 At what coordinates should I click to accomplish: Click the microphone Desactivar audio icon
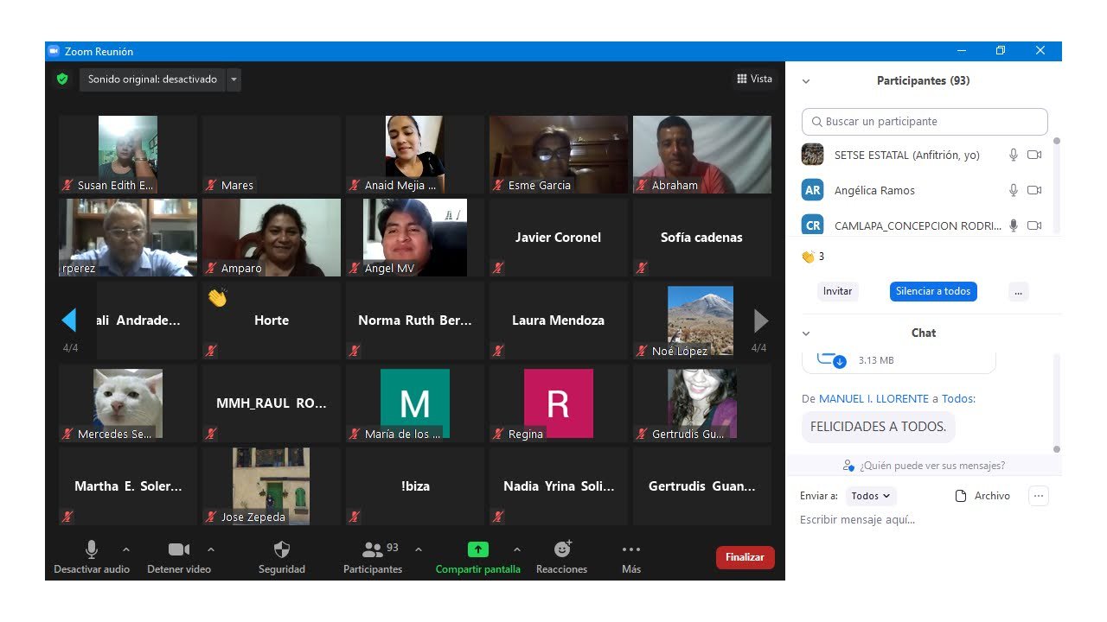coord(91,549)
